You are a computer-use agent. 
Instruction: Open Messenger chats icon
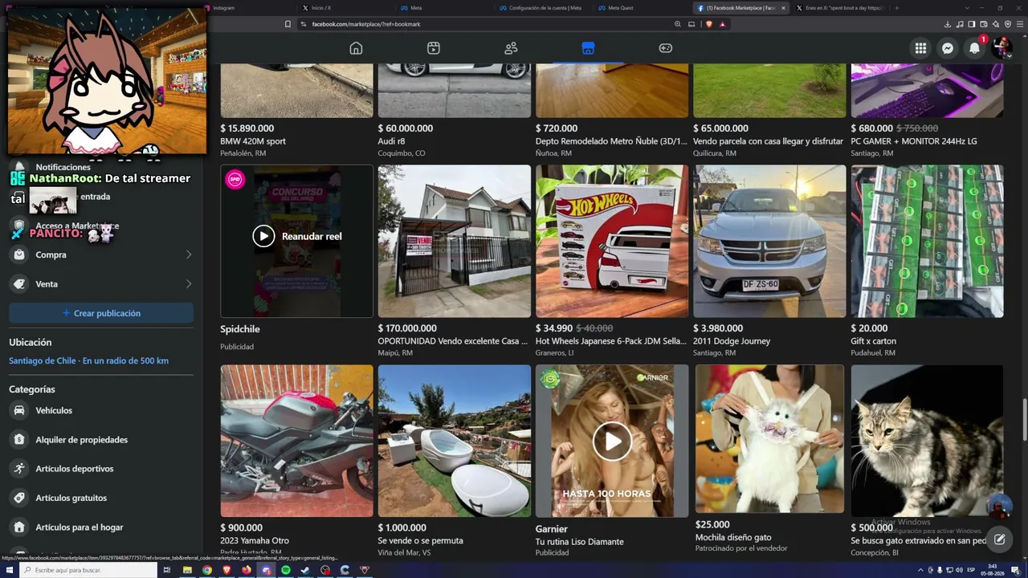pos(948,48)
